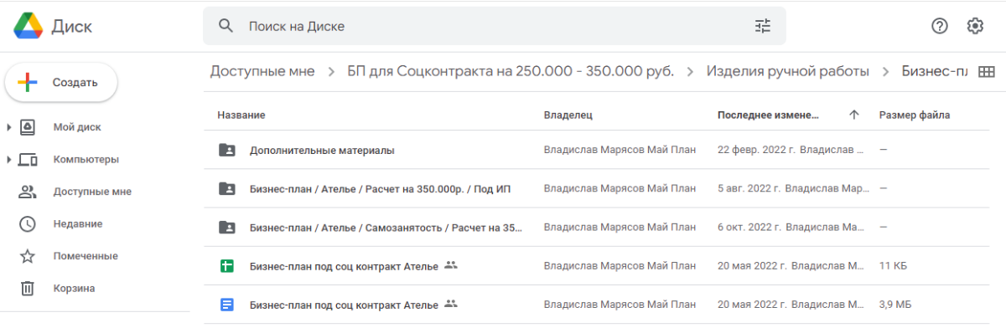
Task: Click the Создать button
Action: tap(61, 82)
